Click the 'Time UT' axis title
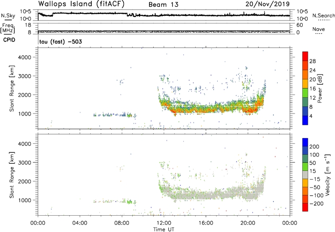Screen dimensions: 335x232 (x=164, y=229)
